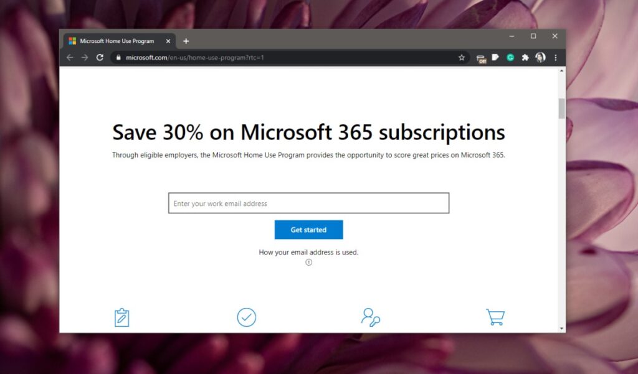
Task: Enable the extension currently marked Off
Action: coord(481,57)
